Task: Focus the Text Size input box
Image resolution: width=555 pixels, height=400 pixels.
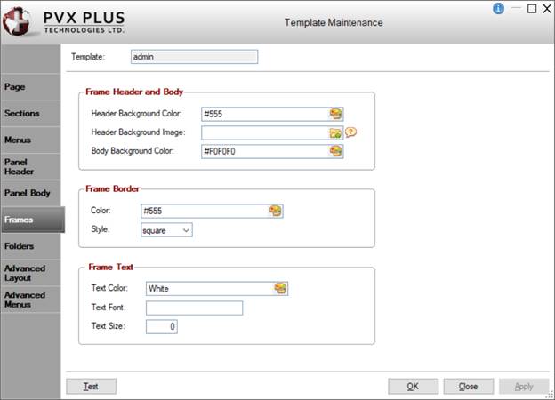Action: [x=162, y=326]
